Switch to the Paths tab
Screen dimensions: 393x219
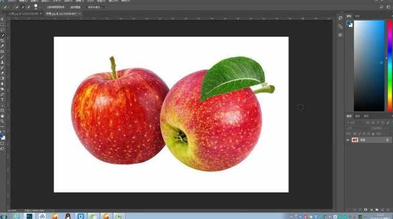pos(366,116)
